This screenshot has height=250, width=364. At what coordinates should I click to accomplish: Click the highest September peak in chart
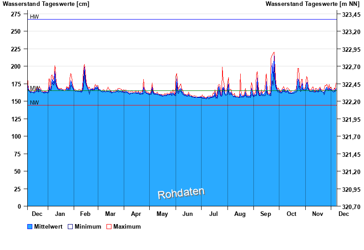pyautogui.click(x=274, y=53)
